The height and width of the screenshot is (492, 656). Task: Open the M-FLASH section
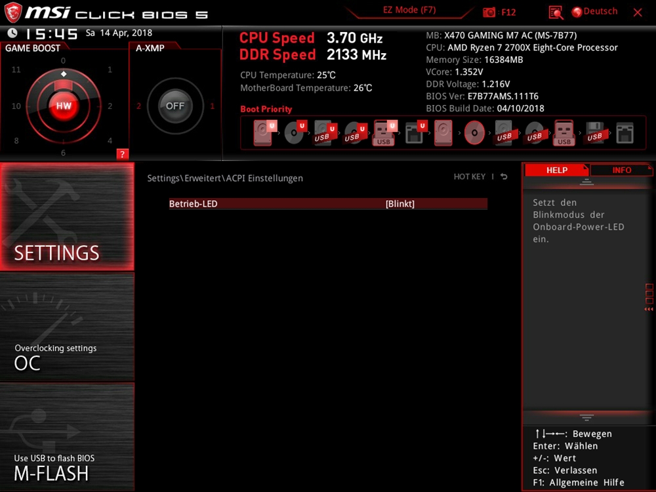point(67,437)
